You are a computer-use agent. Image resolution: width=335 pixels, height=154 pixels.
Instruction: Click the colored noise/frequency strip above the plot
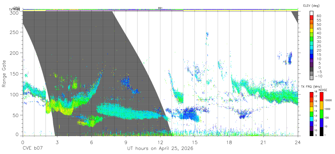[x=160, y=10]
